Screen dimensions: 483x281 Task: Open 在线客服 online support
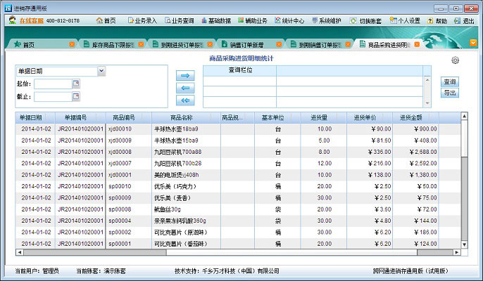pos(32,21)
